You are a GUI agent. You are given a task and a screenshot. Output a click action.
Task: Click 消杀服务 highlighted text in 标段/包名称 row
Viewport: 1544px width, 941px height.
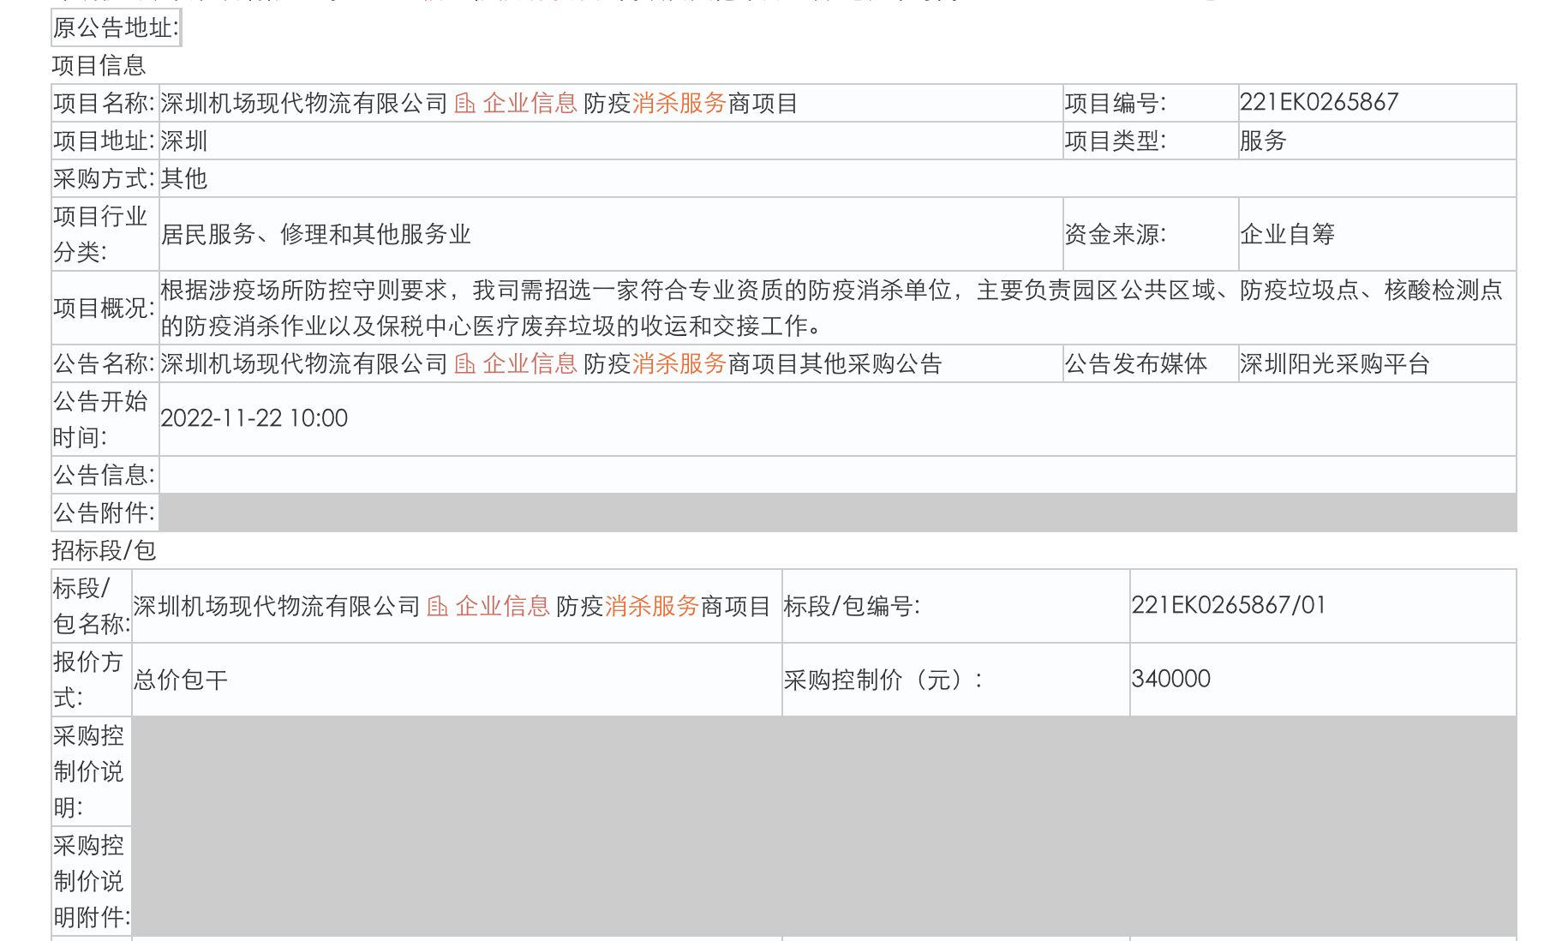tap(652, 607)
